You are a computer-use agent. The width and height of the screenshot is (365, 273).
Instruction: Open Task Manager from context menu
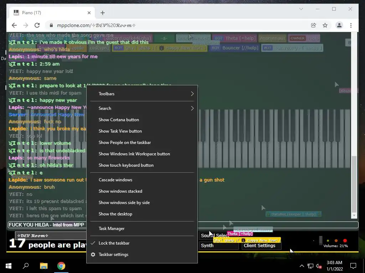[142, 229]
